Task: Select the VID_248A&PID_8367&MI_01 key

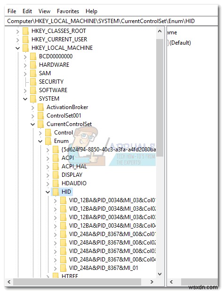Action: click(104, 268)
